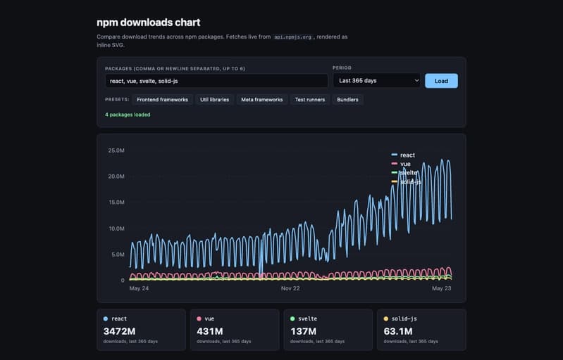Click the pink dot on vue card
The image size is (563, 360).
(x=199, y=319)
